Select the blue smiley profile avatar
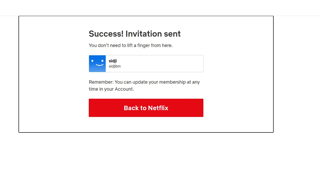320x173 pixels. [97, 64]
